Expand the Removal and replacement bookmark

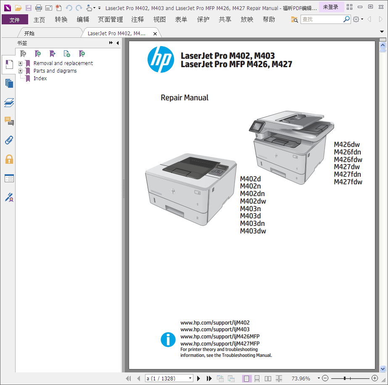(x=20, y=63)
